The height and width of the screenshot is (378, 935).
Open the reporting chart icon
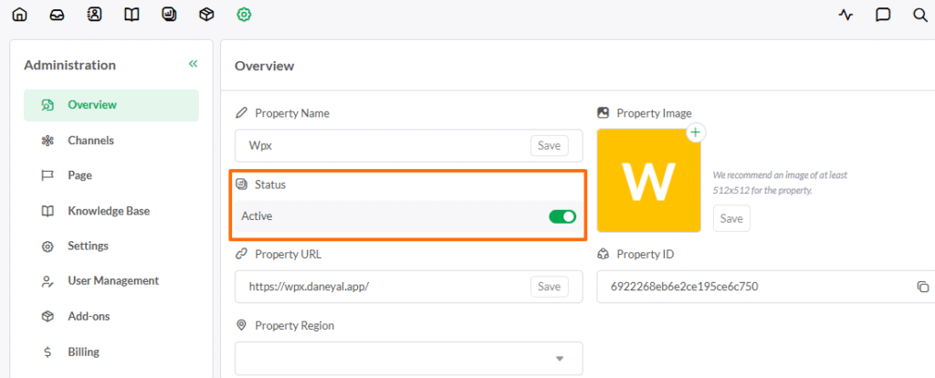[169, 15]
